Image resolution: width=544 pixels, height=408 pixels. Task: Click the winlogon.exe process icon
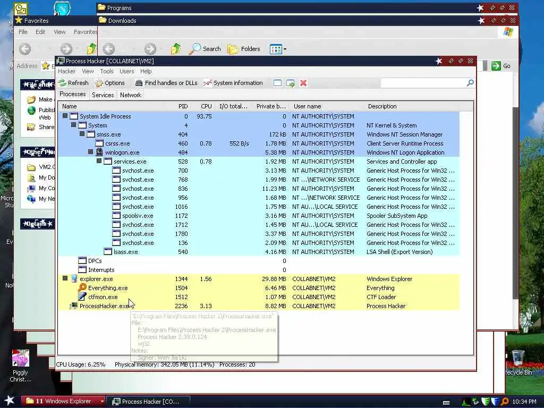(x=99, y=152)
